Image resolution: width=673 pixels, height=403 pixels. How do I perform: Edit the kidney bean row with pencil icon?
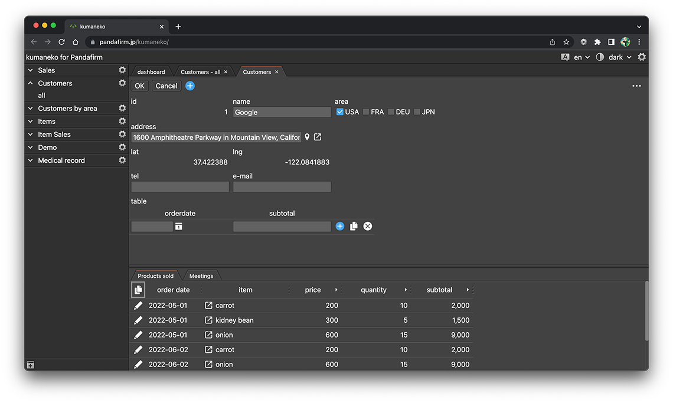click(138, 320)
